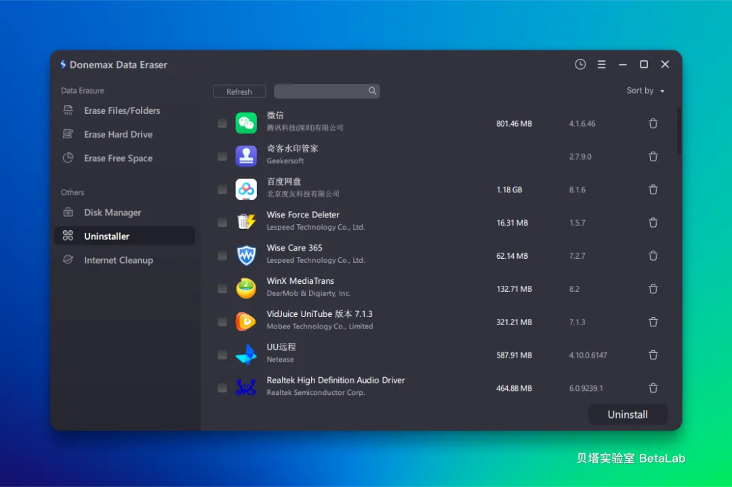
Task: Click the Donemax Data Eraser logo
Action: [x=63, y=64]
